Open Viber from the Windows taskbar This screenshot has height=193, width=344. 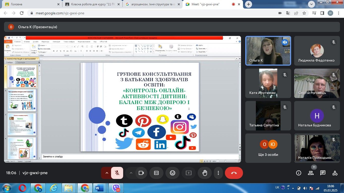click(116, 188)
